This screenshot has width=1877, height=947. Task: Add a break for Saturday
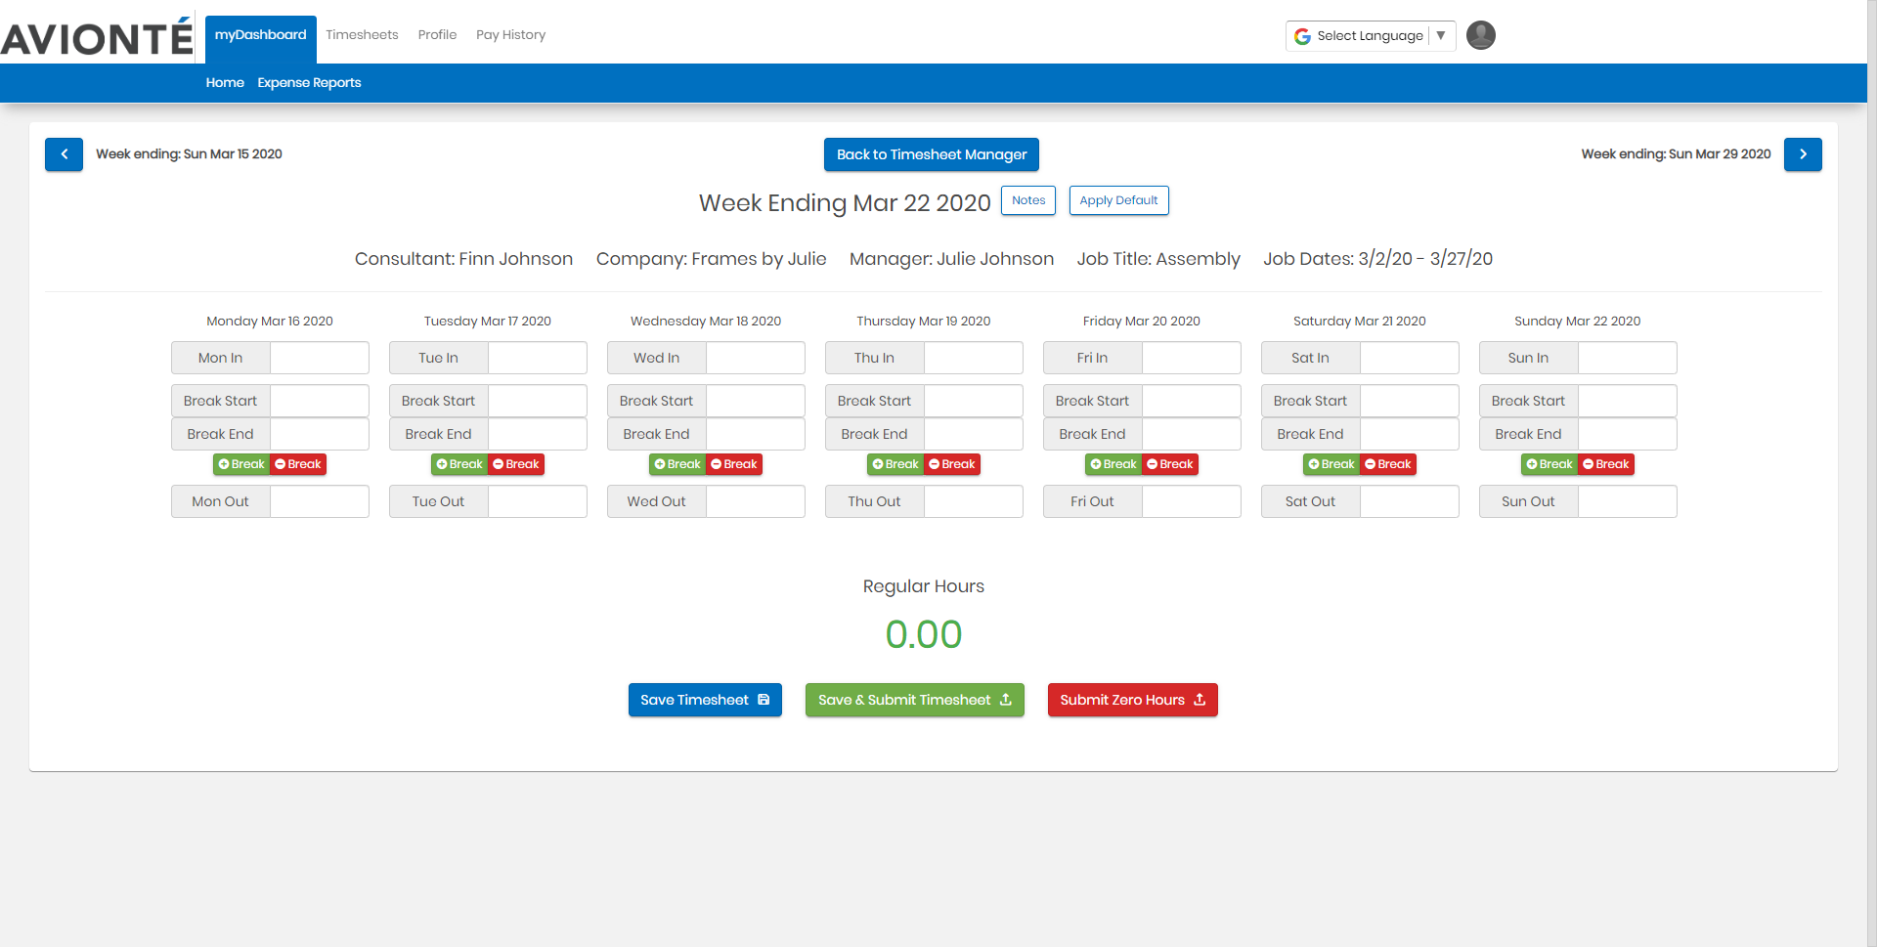tap(1331, 464)
